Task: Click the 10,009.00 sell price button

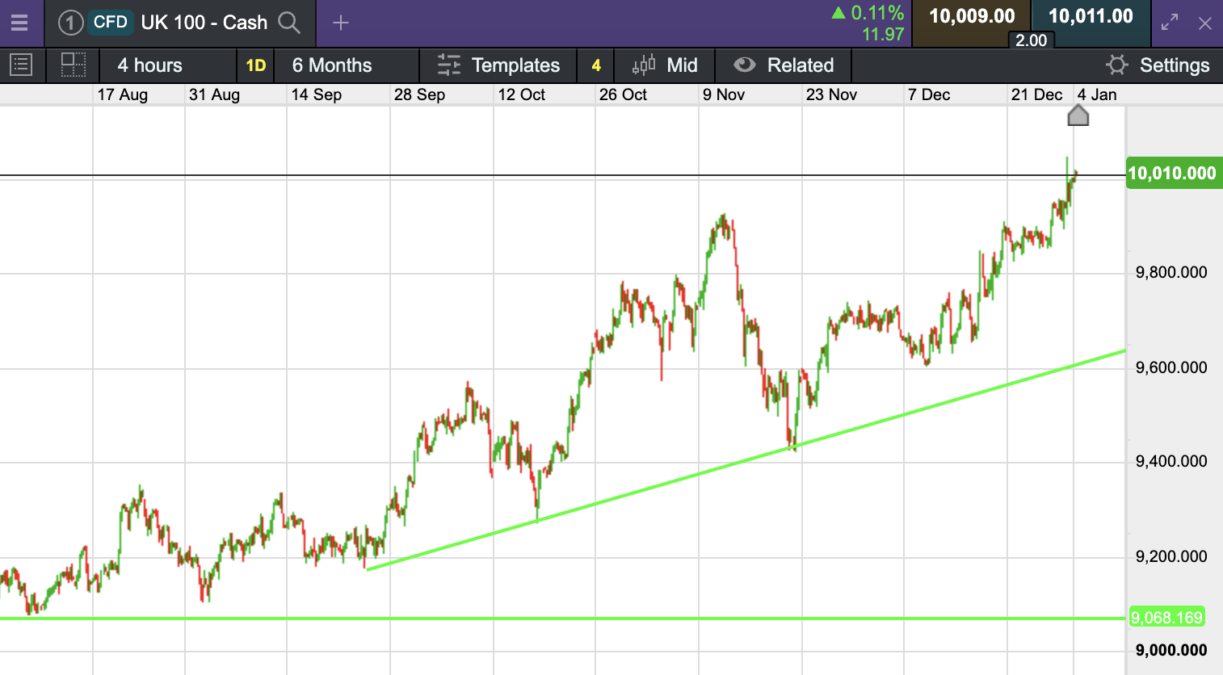Action: tap(972, 17)
